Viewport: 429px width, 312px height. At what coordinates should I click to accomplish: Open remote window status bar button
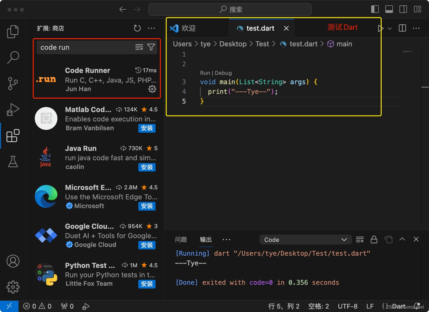tap(9, 306)
